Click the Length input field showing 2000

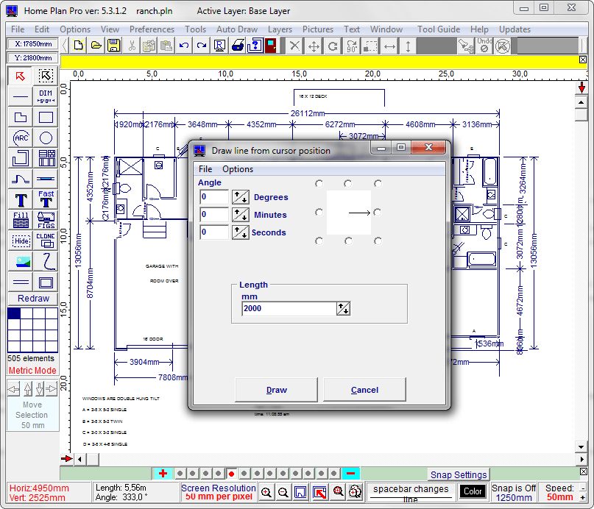point(289,308)
